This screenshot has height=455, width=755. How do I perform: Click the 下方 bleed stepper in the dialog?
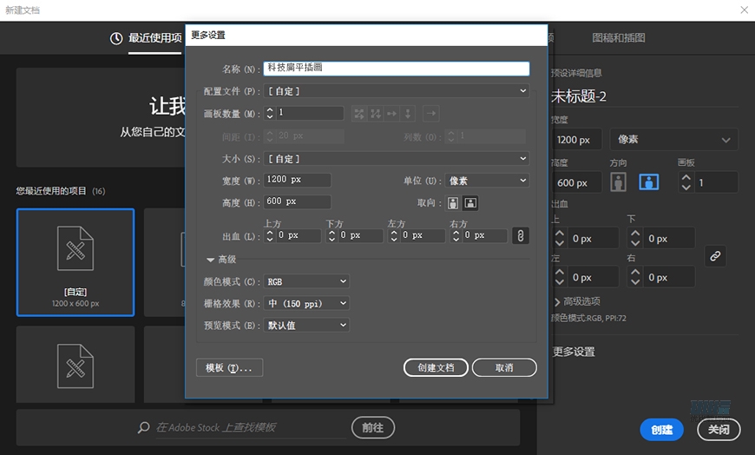pos(332,235)
